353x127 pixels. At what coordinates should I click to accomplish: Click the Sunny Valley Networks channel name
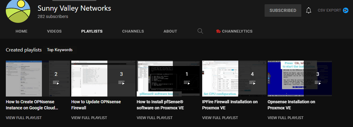tap(74, 8)
